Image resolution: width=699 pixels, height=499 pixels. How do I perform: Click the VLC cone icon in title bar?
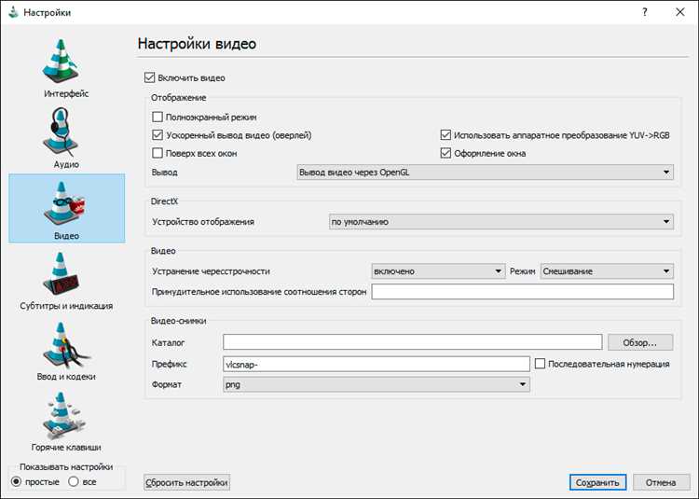(13, 12)
